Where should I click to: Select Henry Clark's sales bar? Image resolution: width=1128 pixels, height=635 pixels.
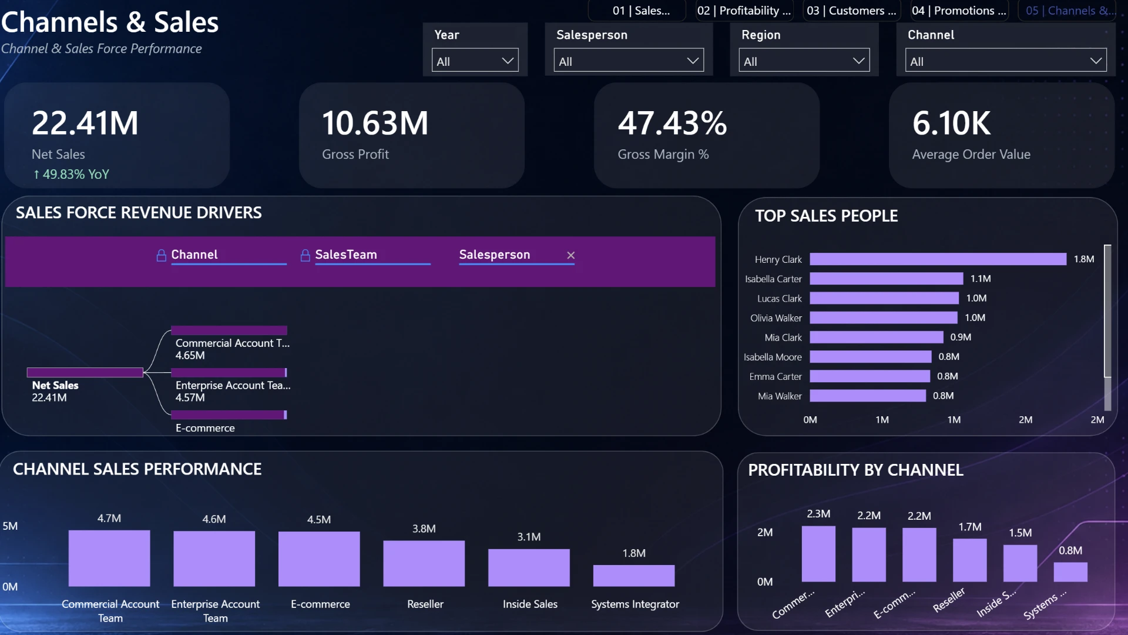tap(938, 259)
